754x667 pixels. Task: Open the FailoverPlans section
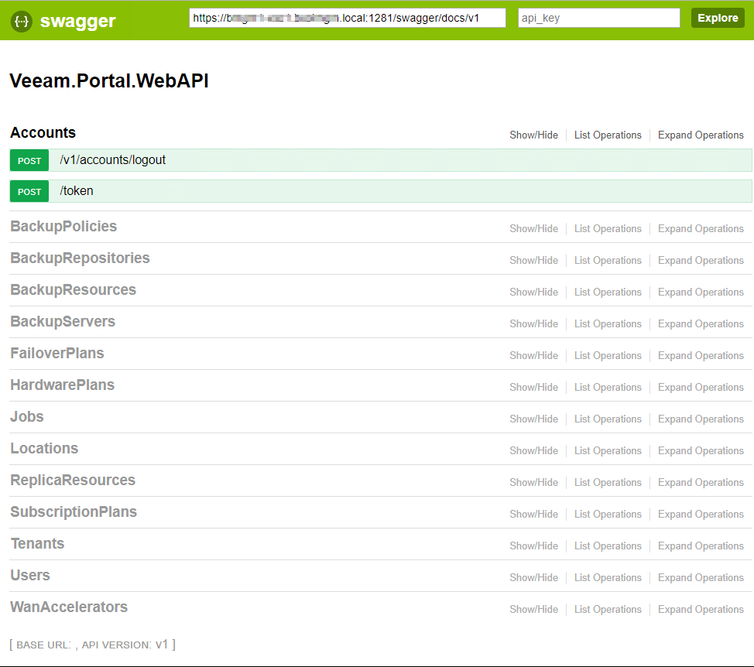click(57, 353)
